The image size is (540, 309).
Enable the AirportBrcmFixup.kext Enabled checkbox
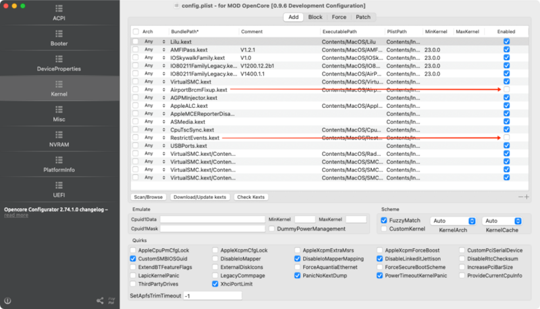pyautogui.click(x=507, y=90)
